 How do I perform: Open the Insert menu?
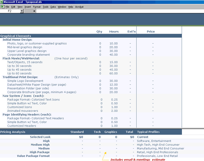tap(28, 7)
